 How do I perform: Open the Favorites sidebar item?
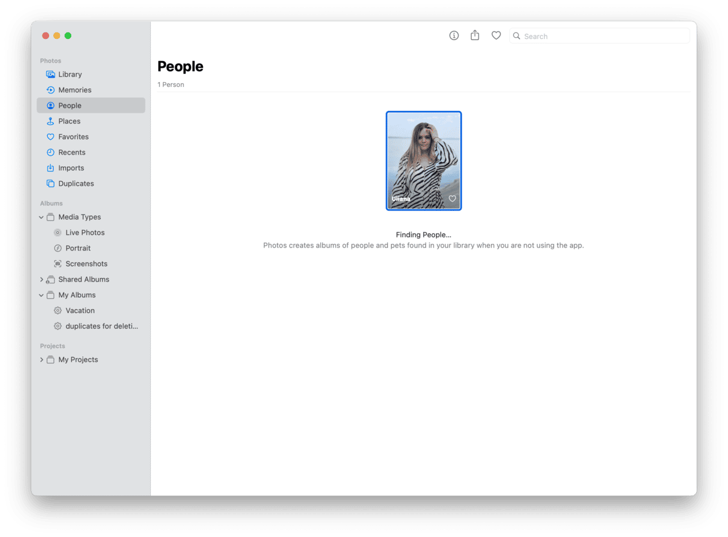73,137
